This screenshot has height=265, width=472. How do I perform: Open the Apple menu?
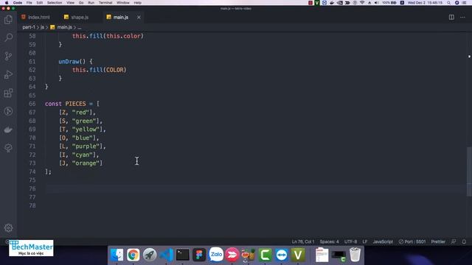7,3
